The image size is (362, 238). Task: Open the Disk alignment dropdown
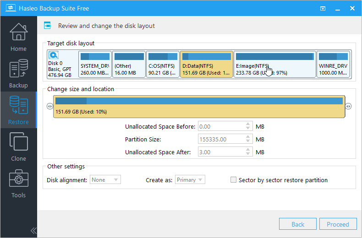[x=105, y=180]
